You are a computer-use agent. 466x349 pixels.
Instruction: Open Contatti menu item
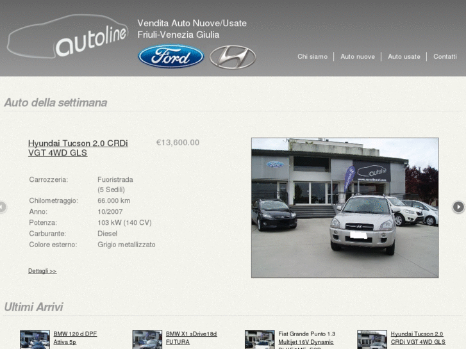(445, 56)
